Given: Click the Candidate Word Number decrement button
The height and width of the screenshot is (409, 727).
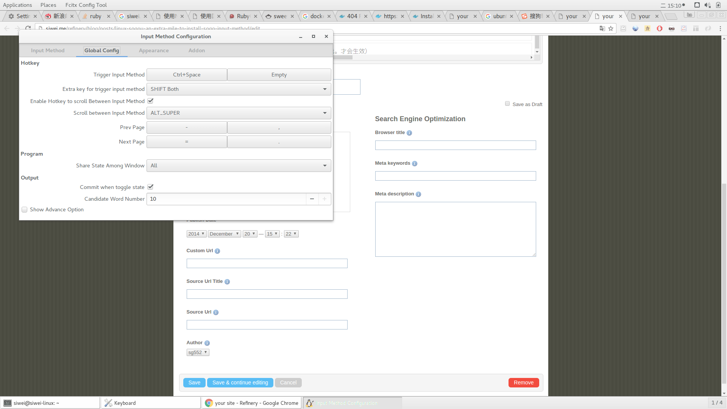Looking at the screenshot, I should click(x=312, y=198).
